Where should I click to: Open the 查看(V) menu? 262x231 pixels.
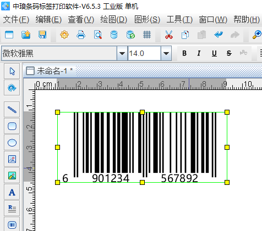click(81, 20)
